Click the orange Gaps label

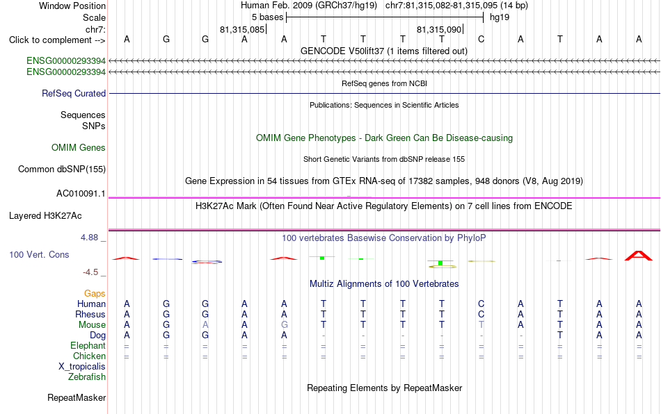(95, 293)
